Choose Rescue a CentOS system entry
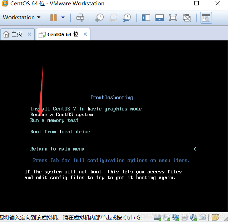This screenshot has width=228, height=222. coord(62,115)
